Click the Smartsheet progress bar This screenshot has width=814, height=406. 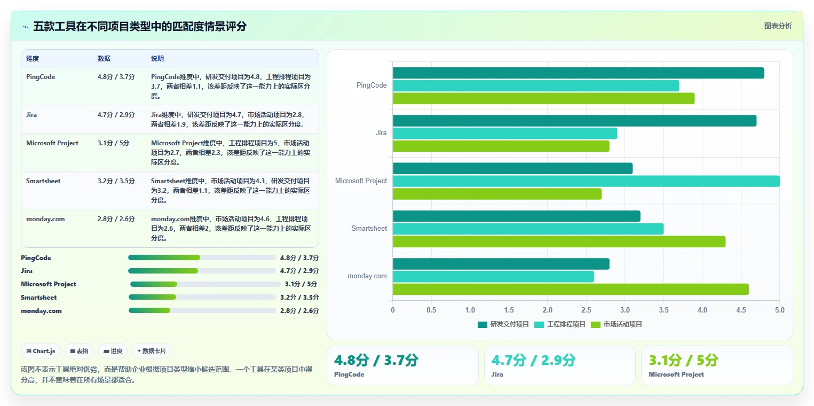point(202,298)
